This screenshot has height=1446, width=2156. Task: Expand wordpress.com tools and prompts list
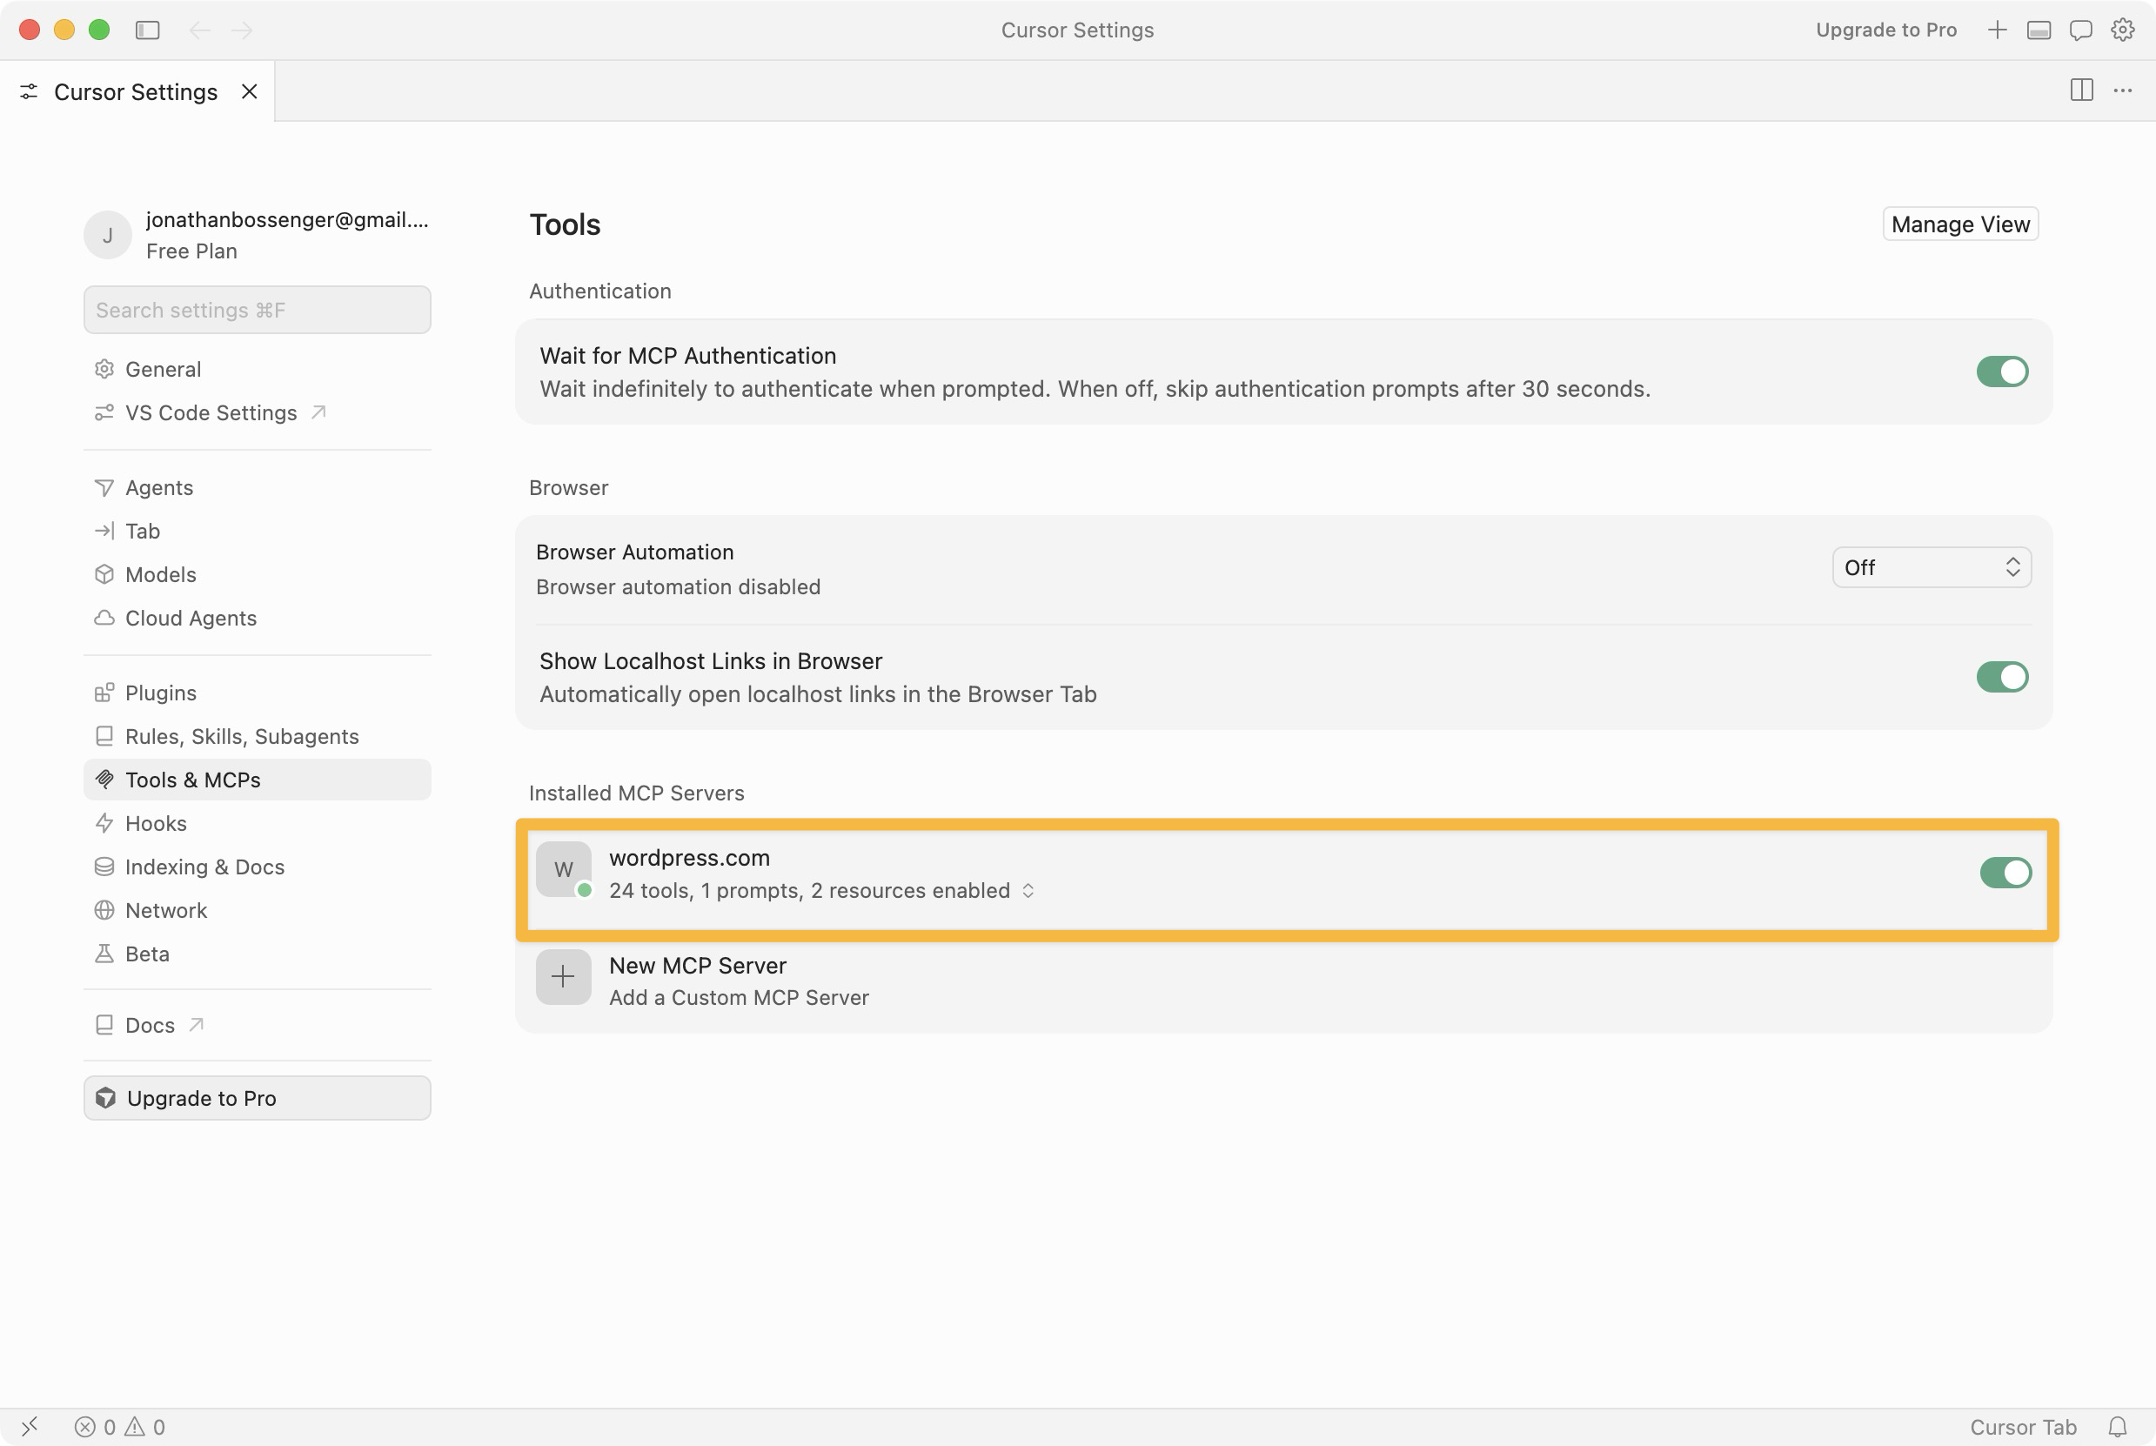click(x=1028, y=891)
